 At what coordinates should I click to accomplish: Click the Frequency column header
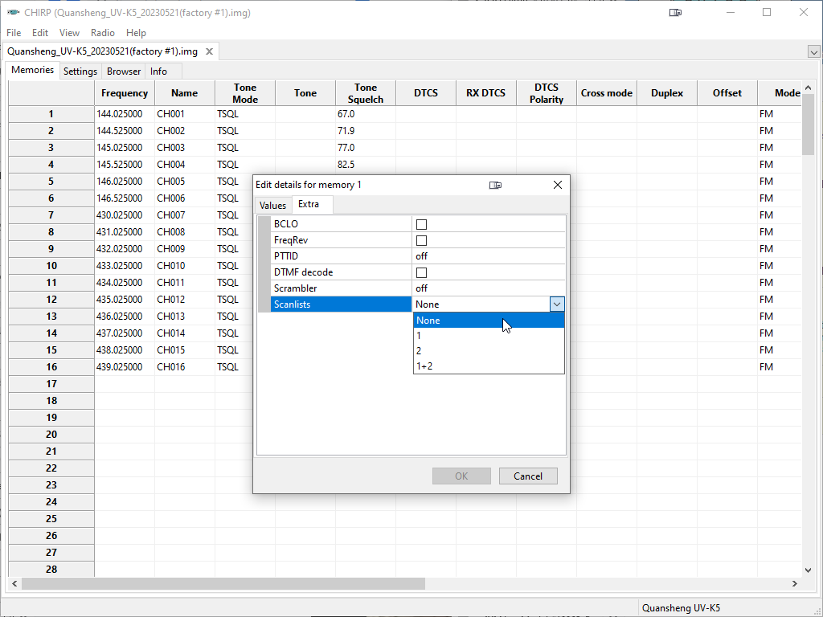pyautogui.click(x=125, y=93)
